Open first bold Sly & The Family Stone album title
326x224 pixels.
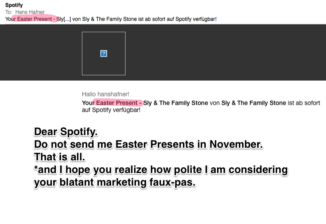(176, 103)
